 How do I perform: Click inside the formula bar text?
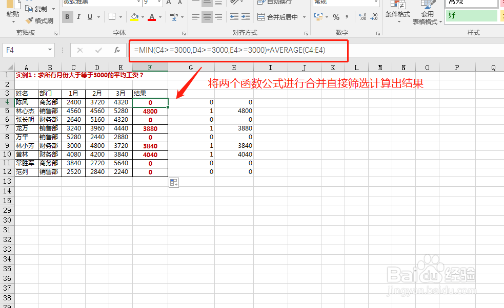230,50
